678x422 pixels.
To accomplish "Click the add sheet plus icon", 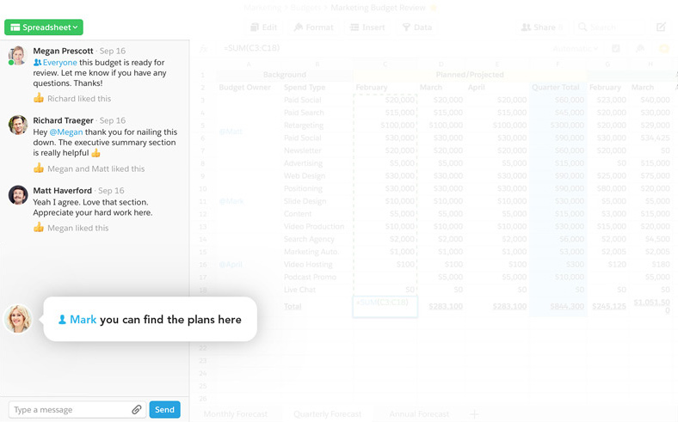I will coord(473,414).
